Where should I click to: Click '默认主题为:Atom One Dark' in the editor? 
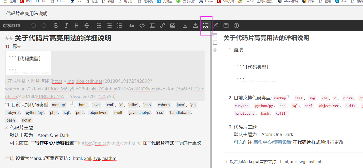[40, 135]
